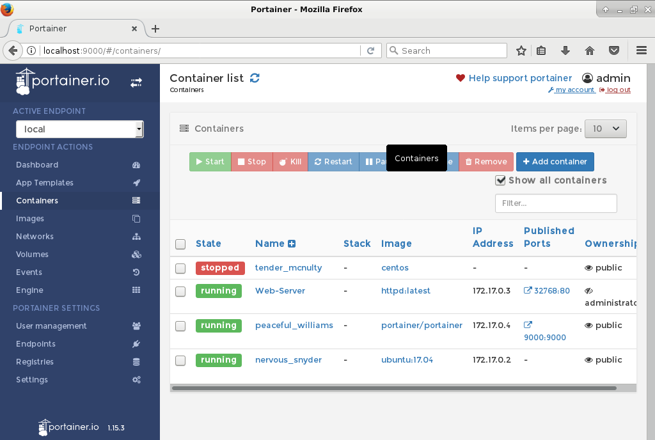Open the Firefox downloads arrow icon
Viewport: 655px width, 440px height.
[x=565, y=51]
